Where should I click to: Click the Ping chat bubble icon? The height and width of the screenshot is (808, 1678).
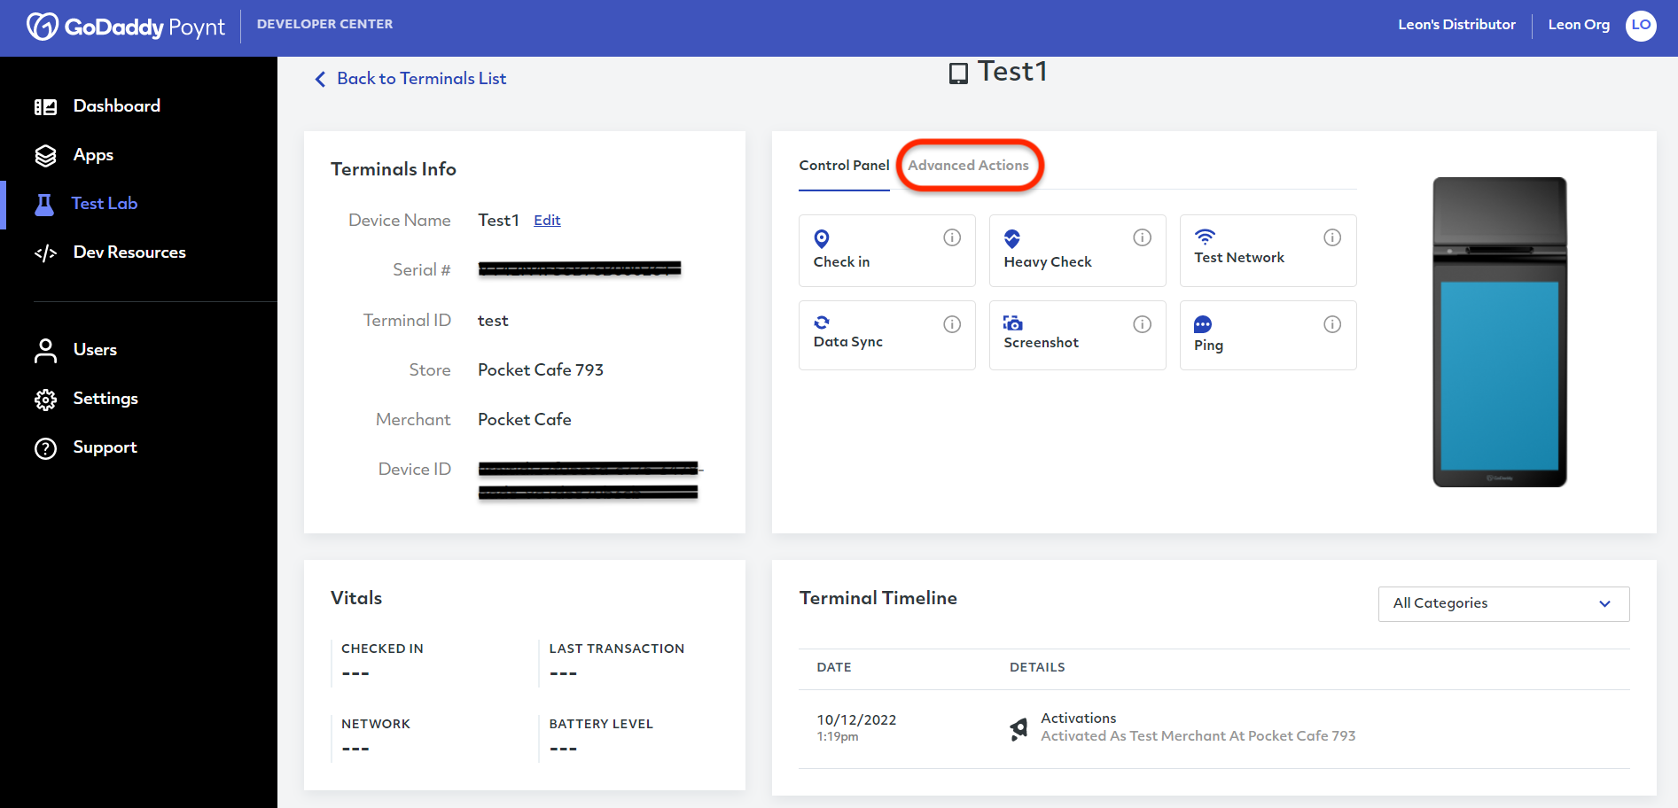tap(1203, 324)
